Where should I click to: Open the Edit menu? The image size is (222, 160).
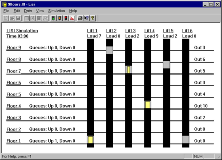pyautogui.click(x=17, y=11)
